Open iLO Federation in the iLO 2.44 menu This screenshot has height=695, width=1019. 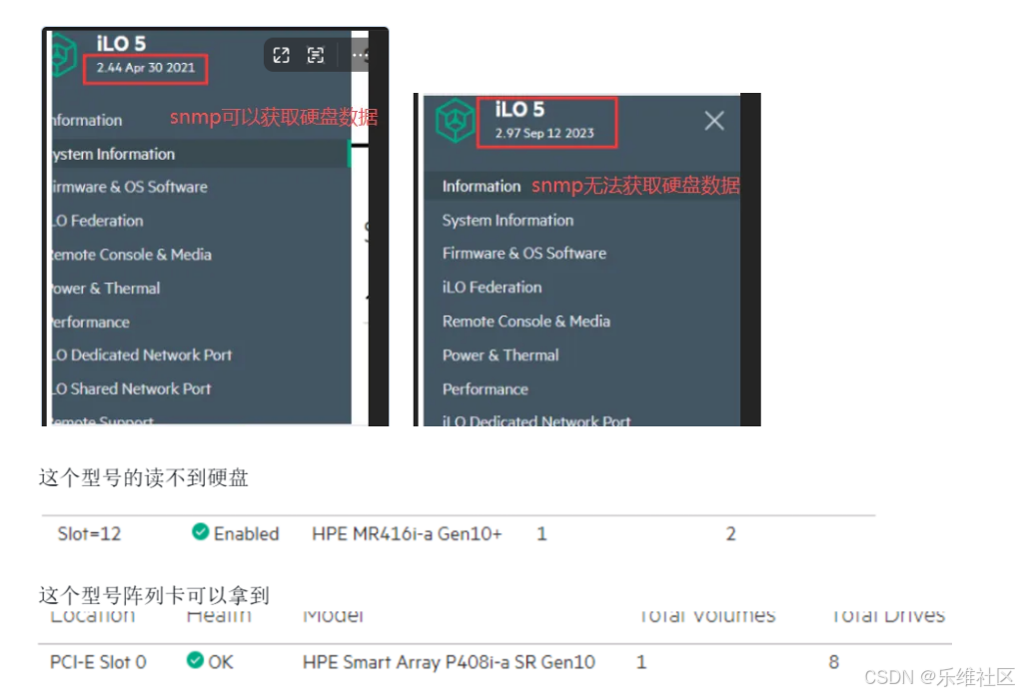click(x=98, y=221)
